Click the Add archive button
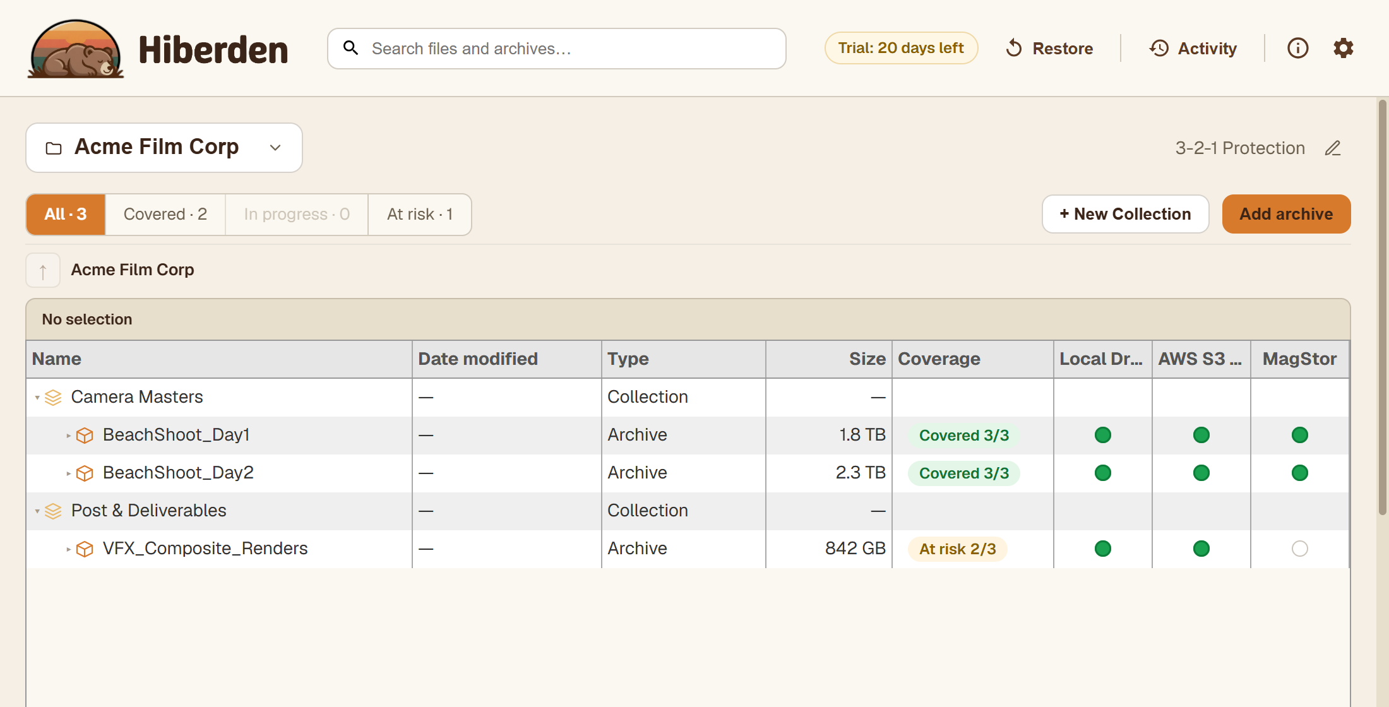The width and height of the screenshot is (1389, 707). 1286,214
